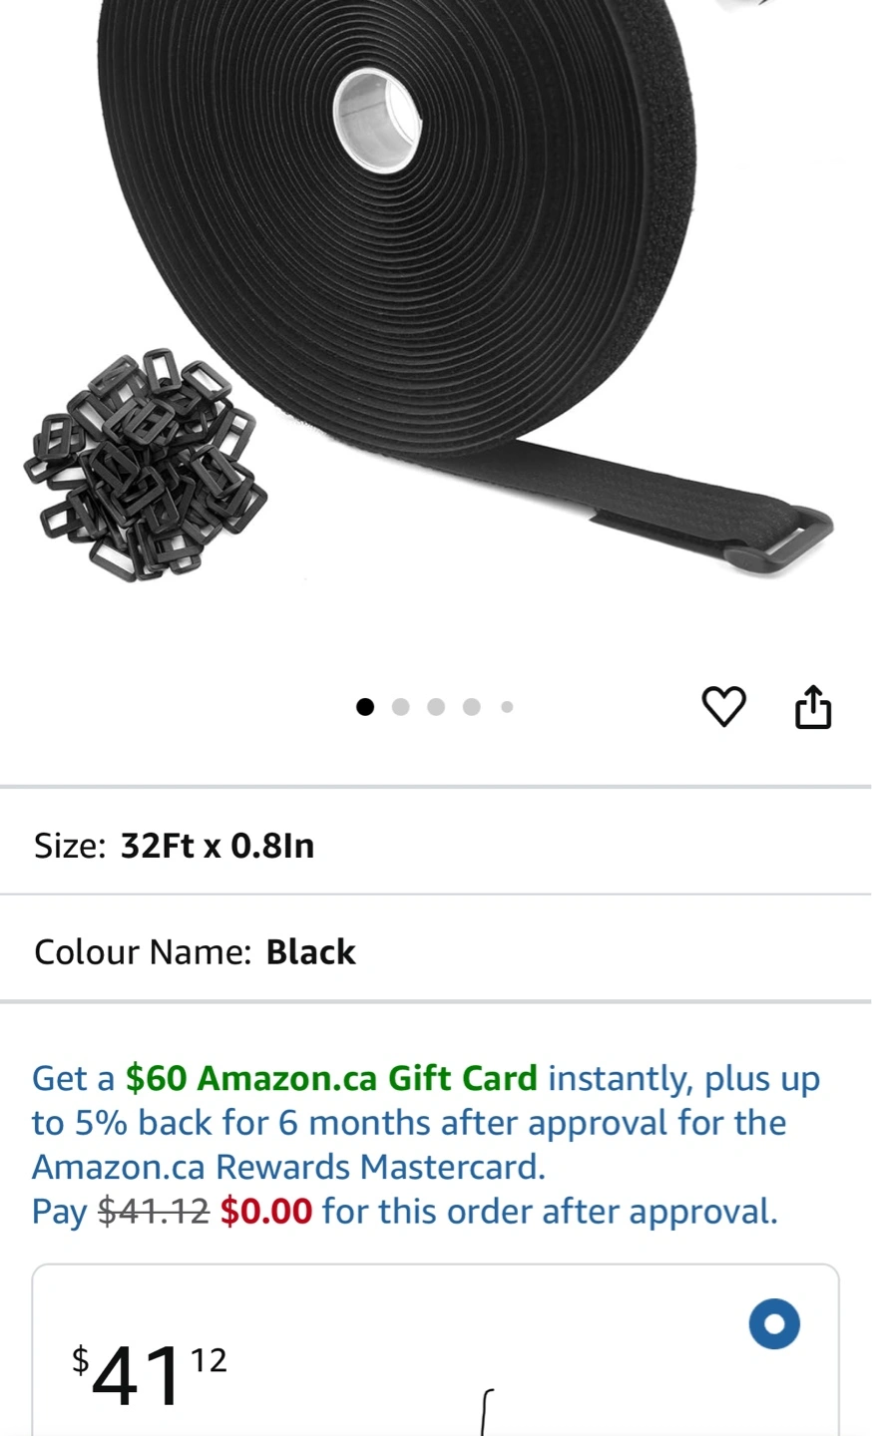Select the $41.12 purchase option radio button
The height and width of the screenshot is (1436, 872).
774,1324
